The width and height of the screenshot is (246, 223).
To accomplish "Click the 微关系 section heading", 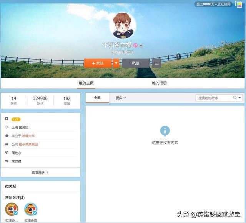I will tap(10, 186).
